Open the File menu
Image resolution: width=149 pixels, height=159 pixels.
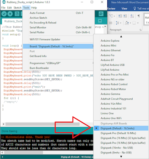[3, 8]
